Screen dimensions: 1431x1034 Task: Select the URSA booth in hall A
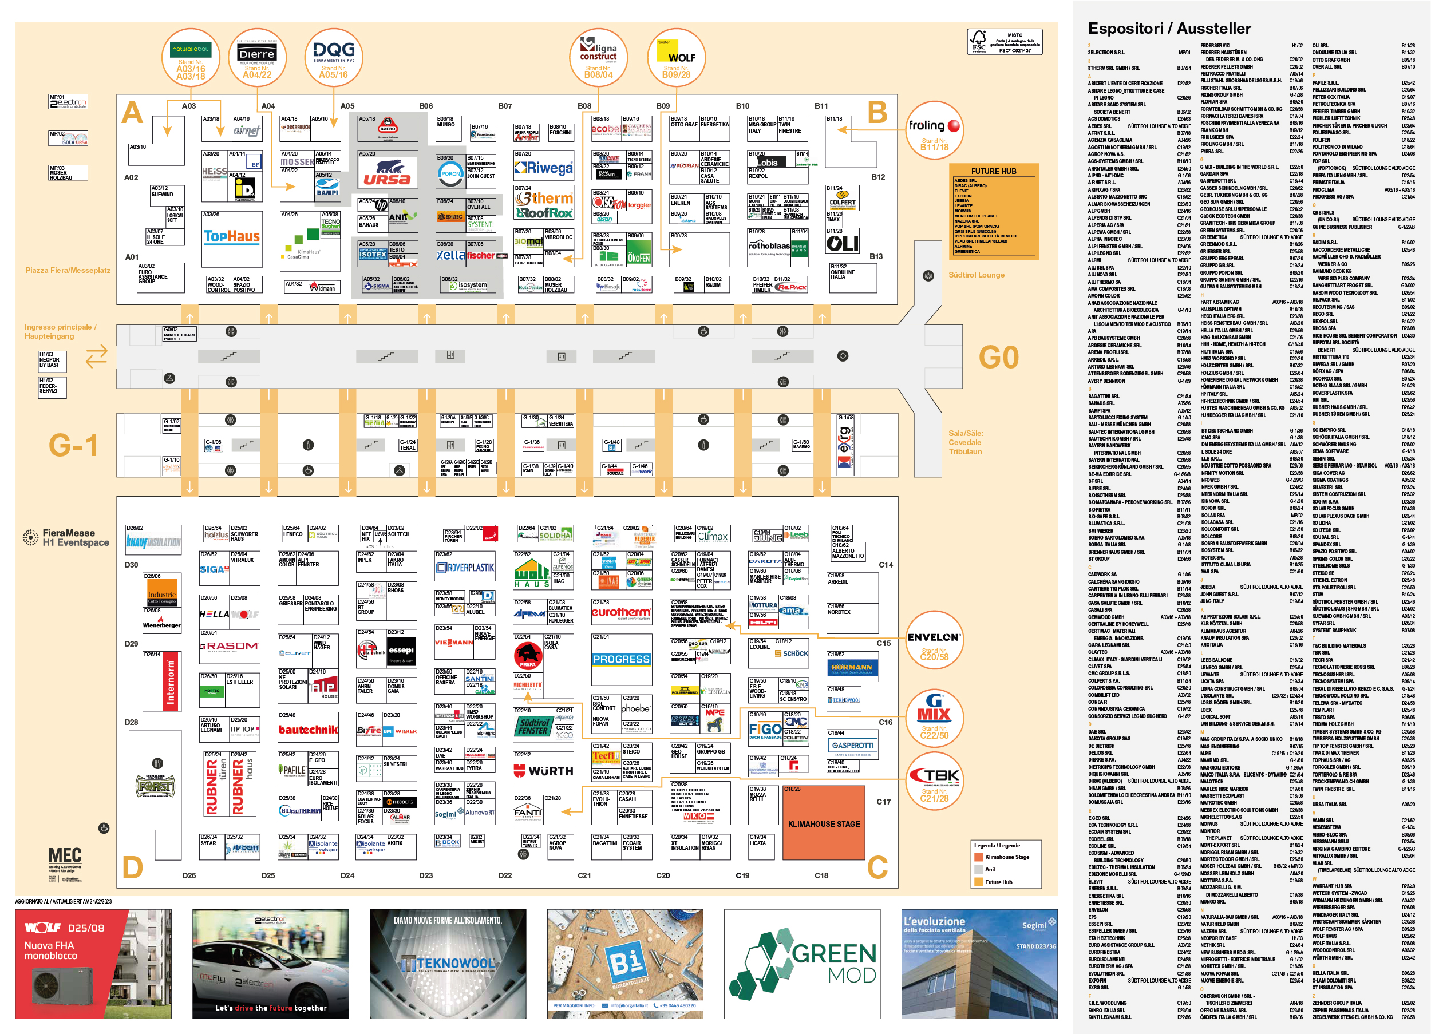click(388, 169)
